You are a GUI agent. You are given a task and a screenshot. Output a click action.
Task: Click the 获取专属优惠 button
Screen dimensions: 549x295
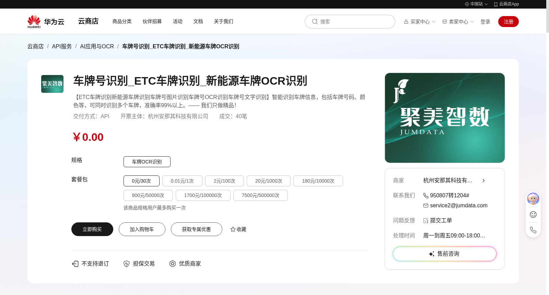pyautogui.click(x=197, y=229)
